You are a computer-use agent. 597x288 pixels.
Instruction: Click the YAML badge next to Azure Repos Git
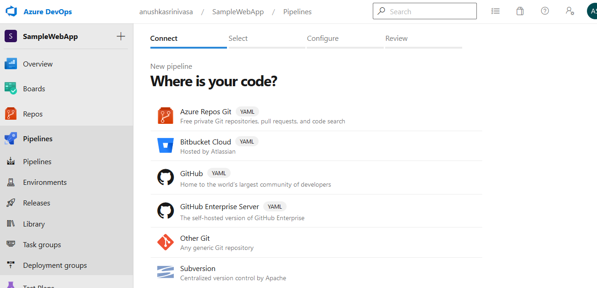point(247,111)
